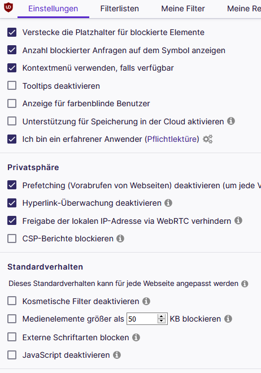The height and width of the screenshot is (373, 261).
Task: Click info icon beside Hyperlink-Überwachung deaktivieren
Action: [168, 203]
